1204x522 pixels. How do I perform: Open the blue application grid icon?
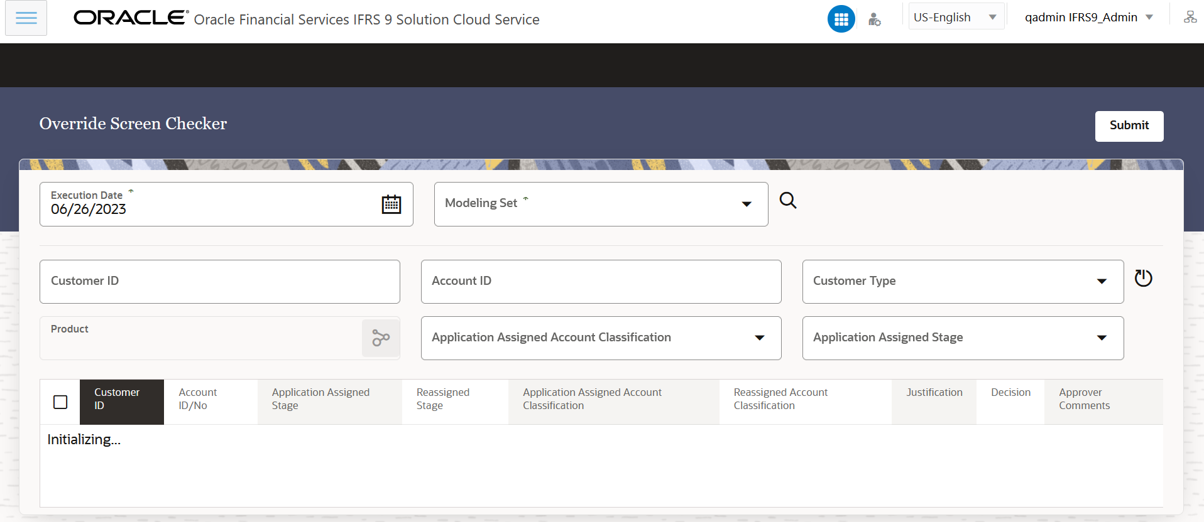841,19
